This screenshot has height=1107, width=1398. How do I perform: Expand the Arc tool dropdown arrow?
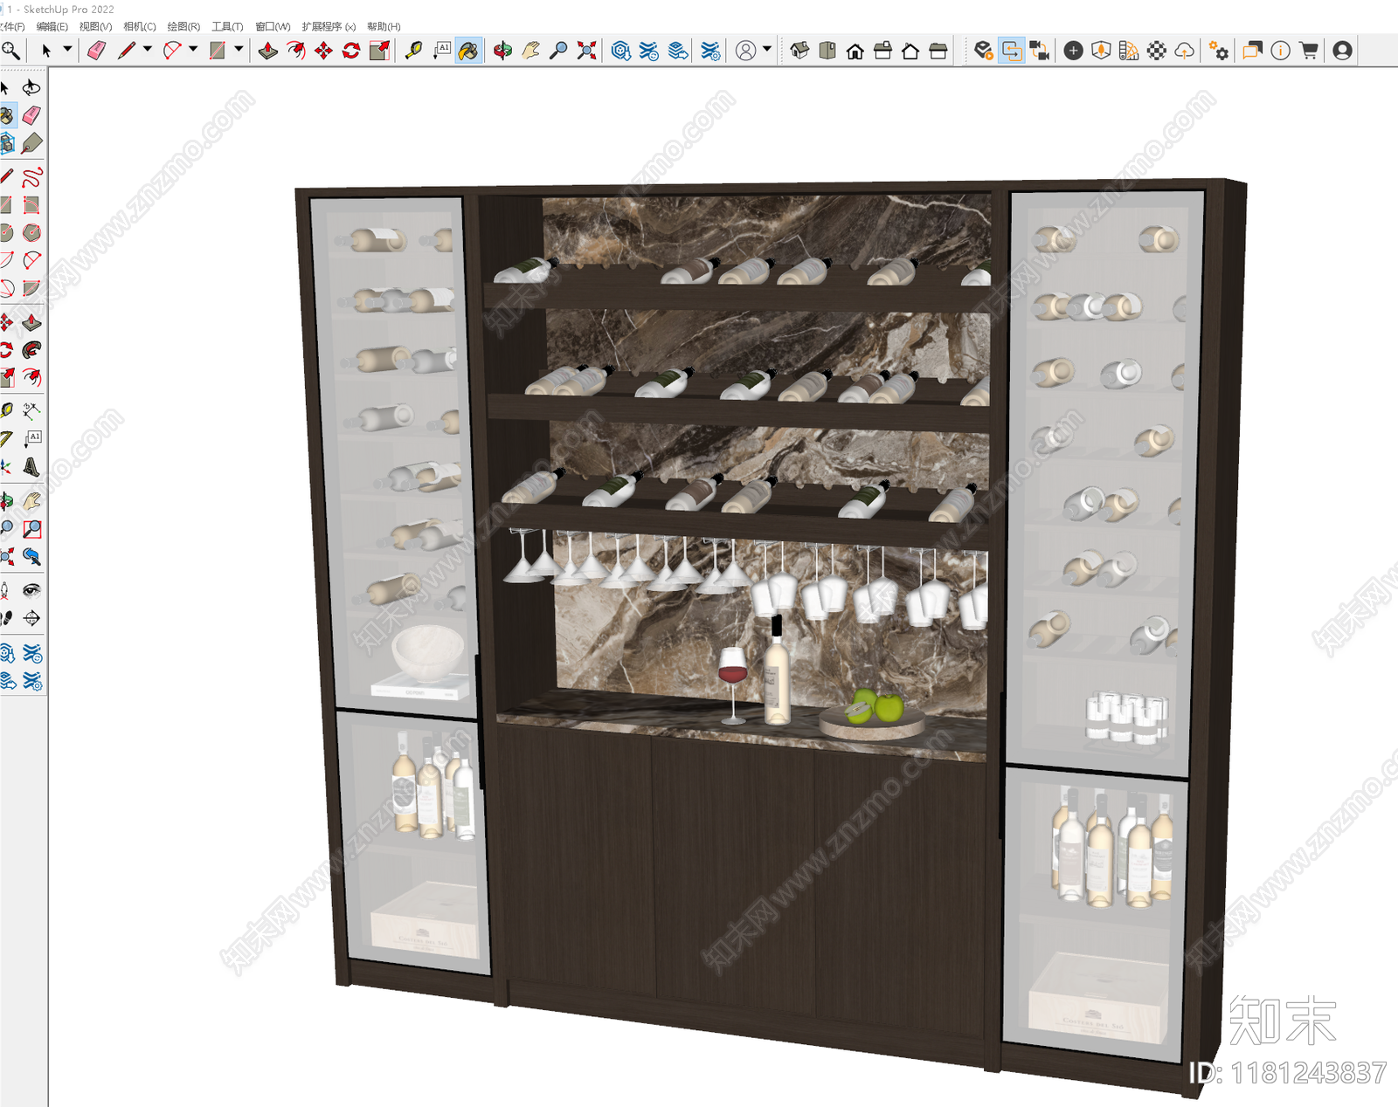point(193,50)
